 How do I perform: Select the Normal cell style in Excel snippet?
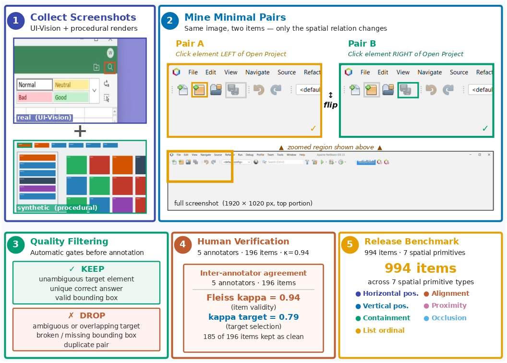(x=34, y=85)
